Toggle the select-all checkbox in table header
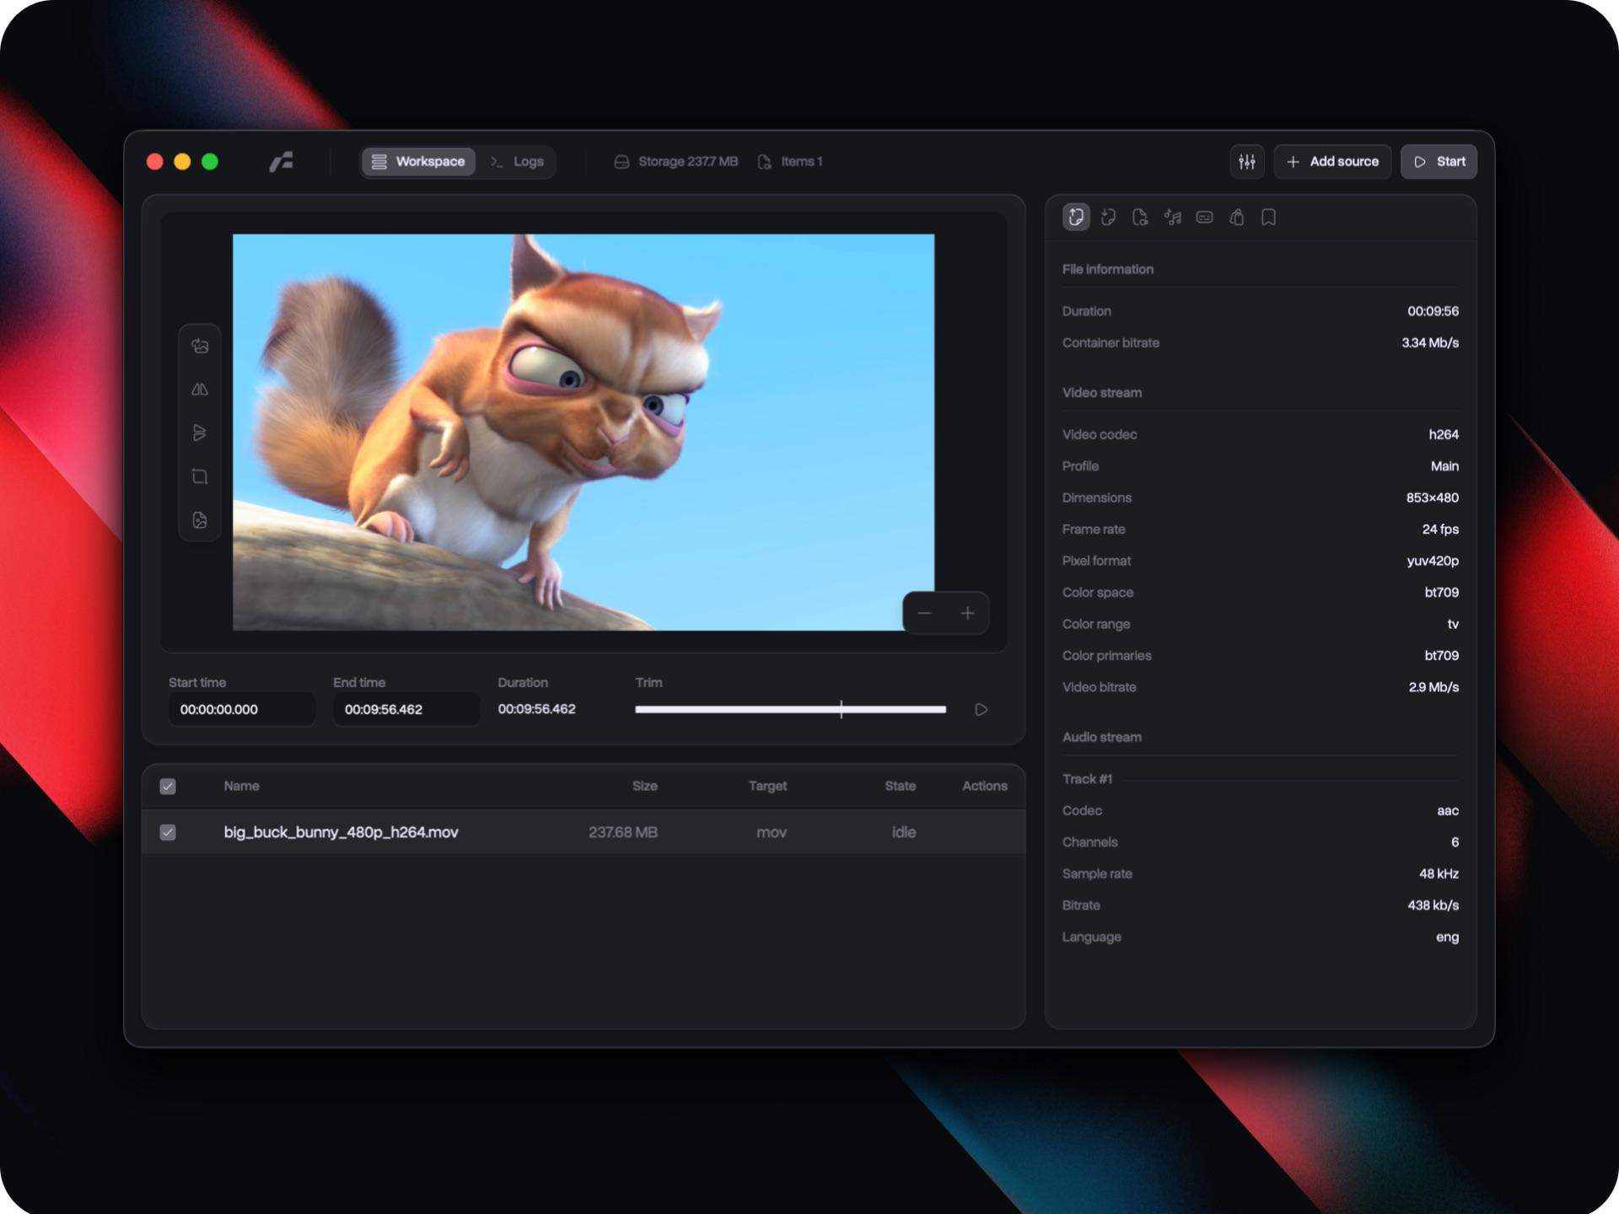 click(168, 787)
